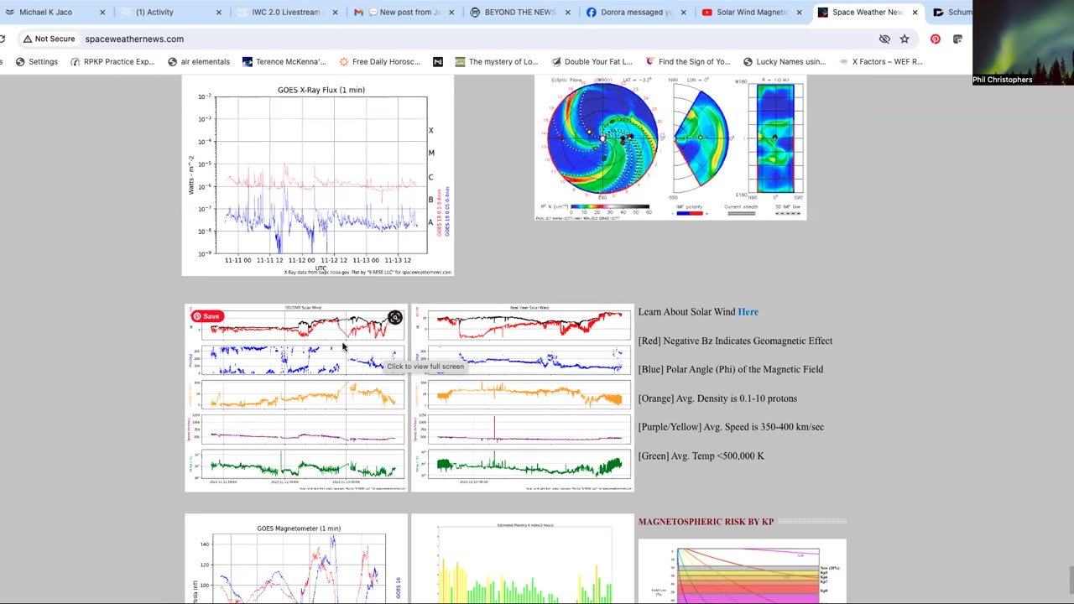Click the GOES X-Ray Flux chart
Viewport: 1074px width, 604px height.
pos(318,176)
